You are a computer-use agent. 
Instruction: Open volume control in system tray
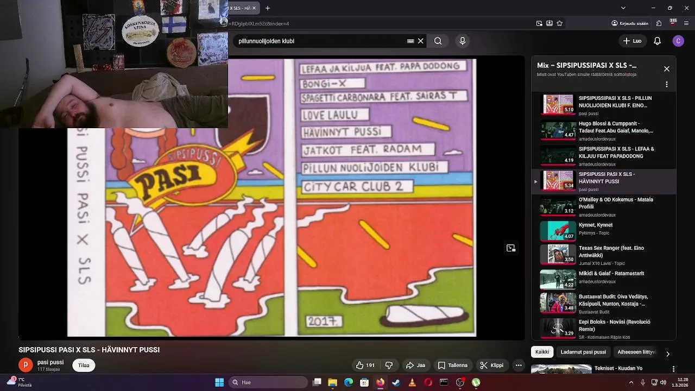tap(664, 382)
